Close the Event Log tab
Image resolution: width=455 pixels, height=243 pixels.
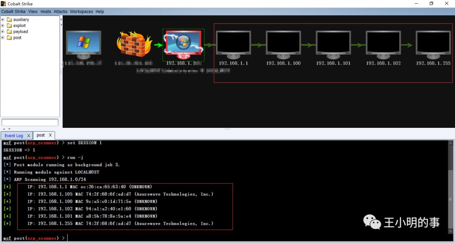pyautogui.click(x=29, y=136)
